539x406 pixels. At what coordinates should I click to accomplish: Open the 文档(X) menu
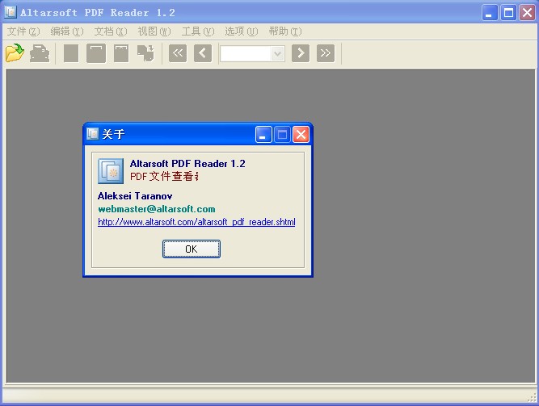pyautogui.click(x=111, y=31)
